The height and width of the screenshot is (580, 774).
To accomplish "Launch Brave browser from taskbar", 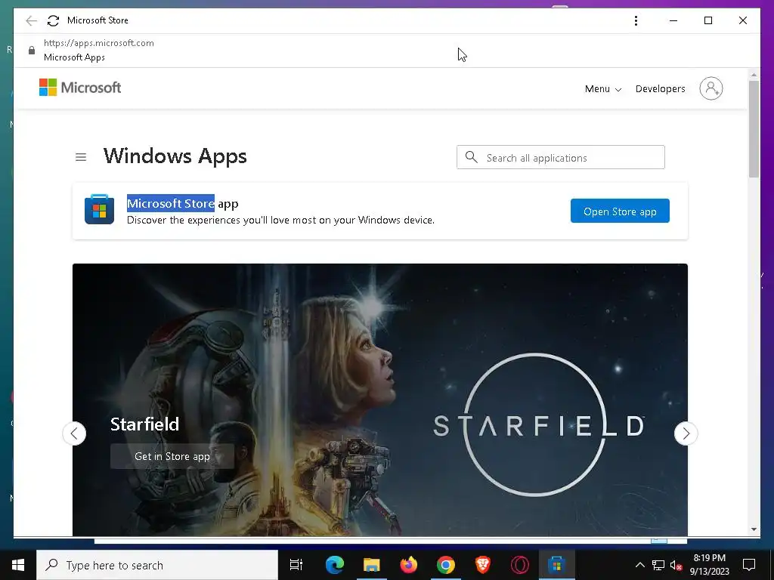I will point(482,565).
